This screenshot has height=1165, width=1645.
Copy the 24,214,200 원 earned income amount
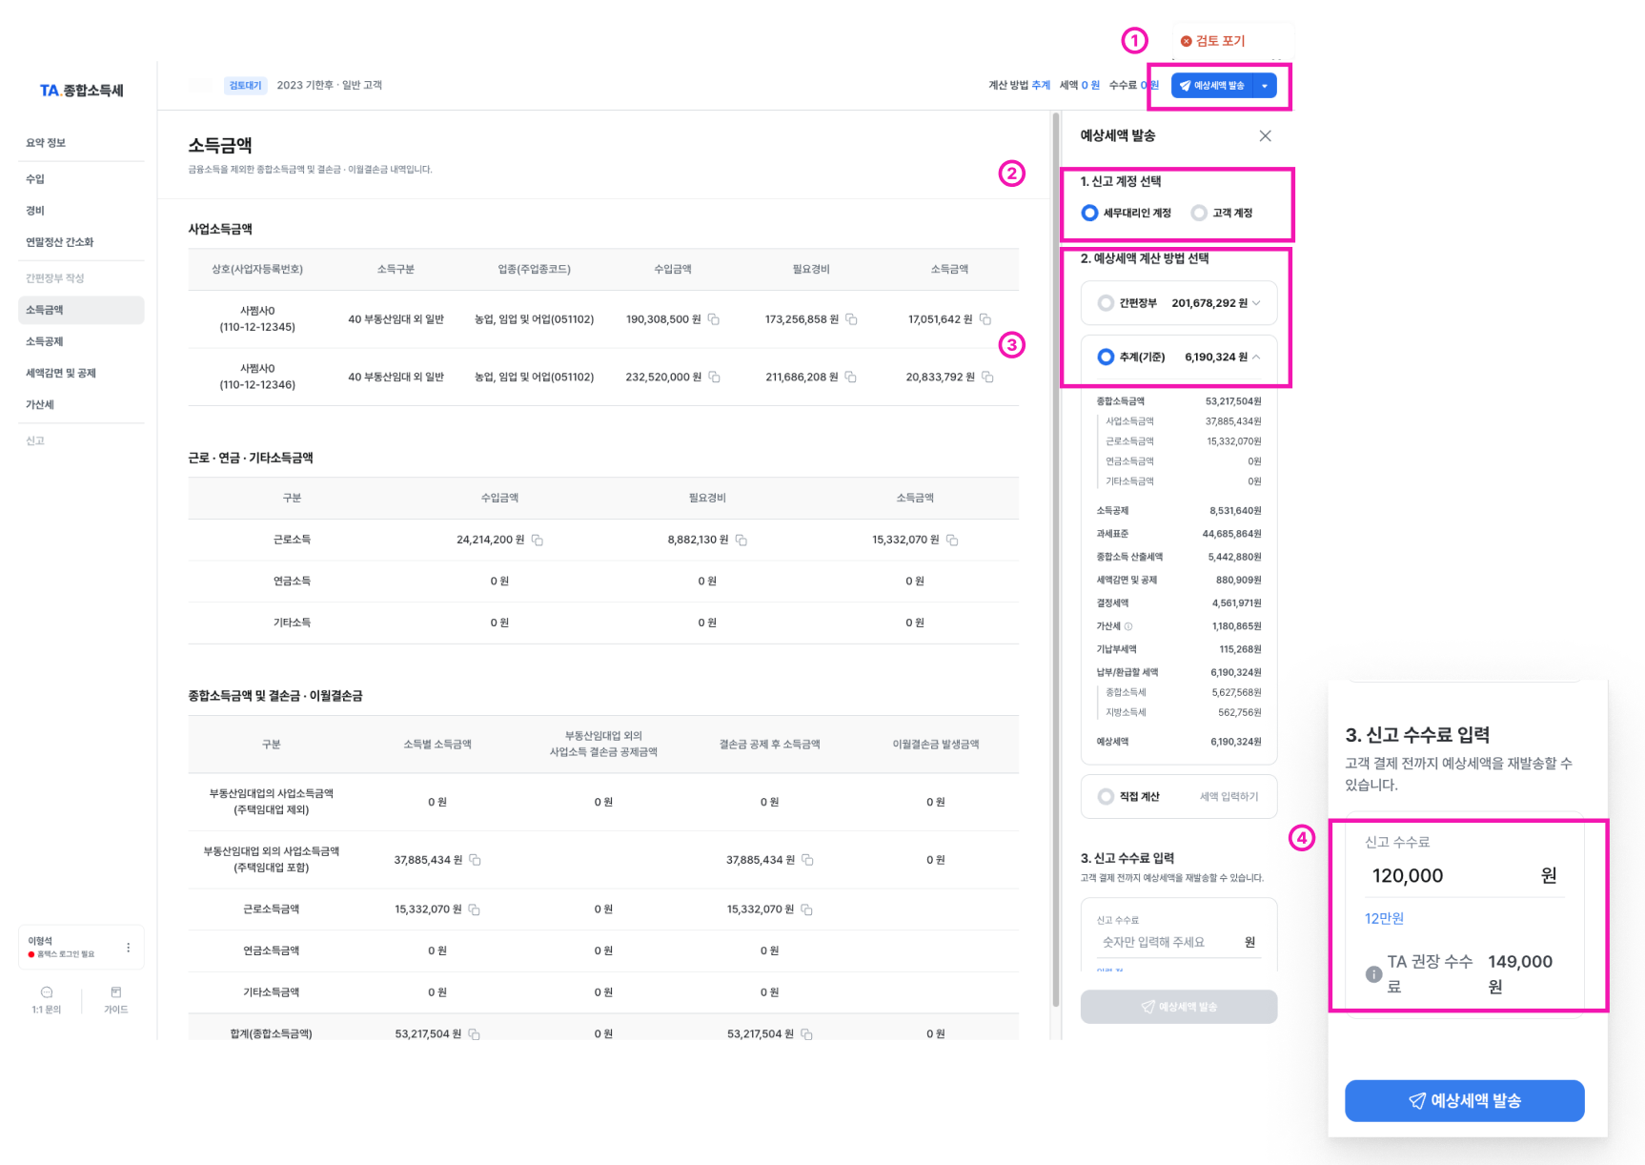538,541
